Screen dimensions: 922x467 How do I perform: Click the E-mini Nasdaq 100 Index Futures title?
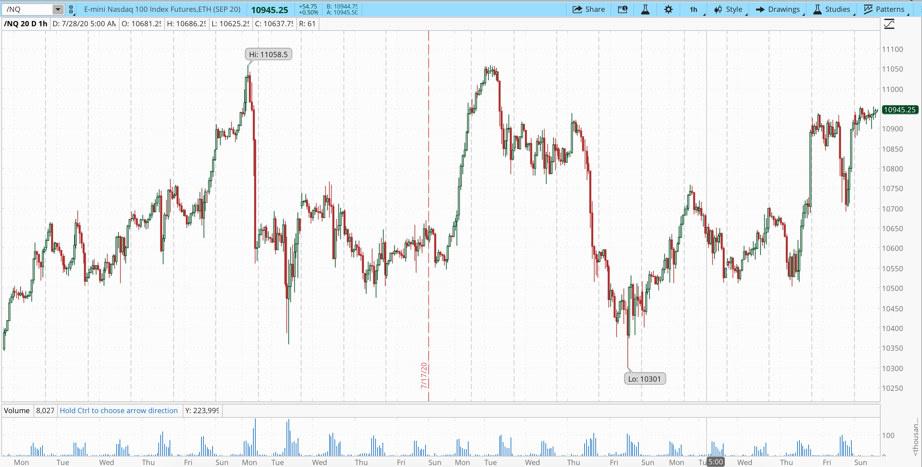[x=162, y=9]
